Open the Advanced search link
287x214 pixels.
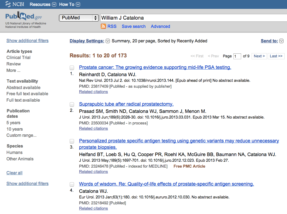tap(160, 26)
